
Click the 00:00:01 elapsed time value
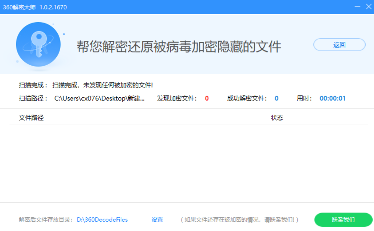[332, 98]
